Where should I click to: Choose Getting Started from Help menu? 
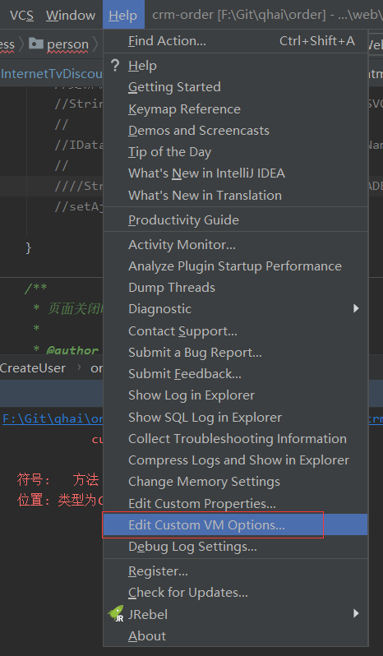pos(235,87)
